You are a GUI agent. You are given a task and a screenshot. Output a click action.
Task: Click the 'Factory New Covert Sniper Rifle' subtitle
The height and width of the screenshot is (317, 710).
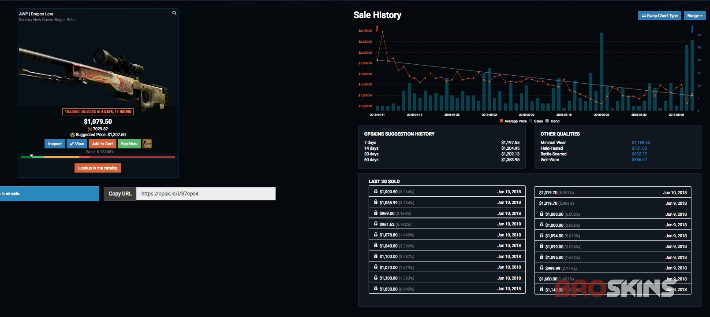pos(47,20)
